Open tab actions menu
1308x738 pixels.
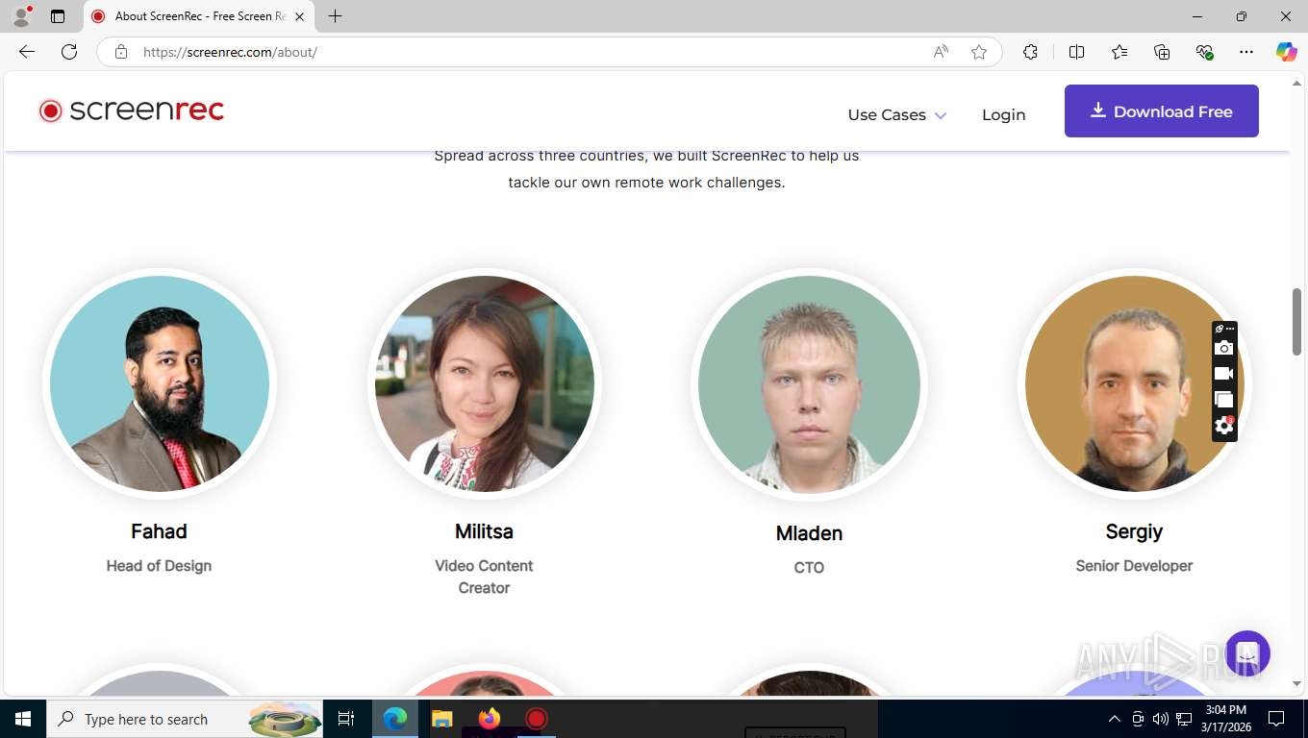pos(58,16)
